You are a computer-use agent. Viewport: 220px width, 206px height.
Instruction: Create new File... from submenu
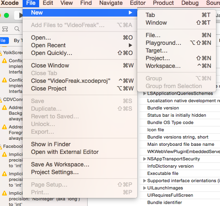tap(176, 35)
